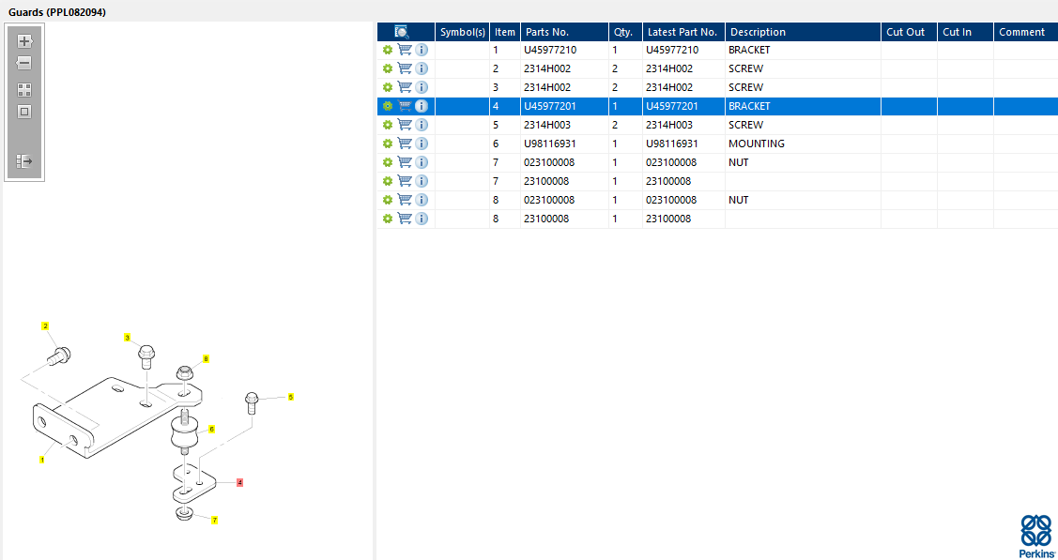The image size is (1058, 560).
Task: Click the list export arrow icon
Action: pyautogui.click(x=24, y=161)
